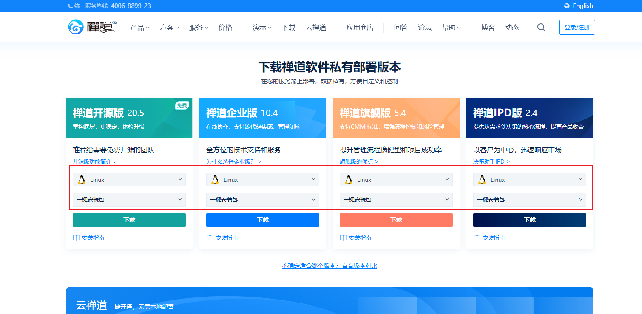Click the ZenTao logo in header
The width and height of the screenshot is (642, 314).
pyautogui.click(x=93, y=27)
